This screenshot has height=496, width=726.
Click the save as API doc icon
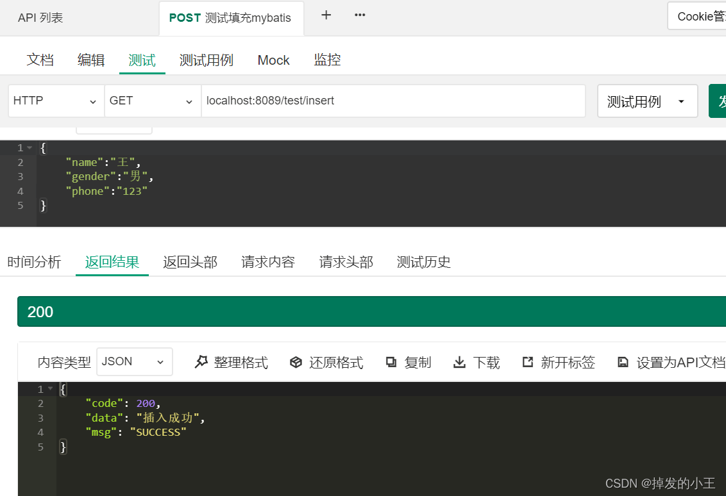tap(623, 362)
